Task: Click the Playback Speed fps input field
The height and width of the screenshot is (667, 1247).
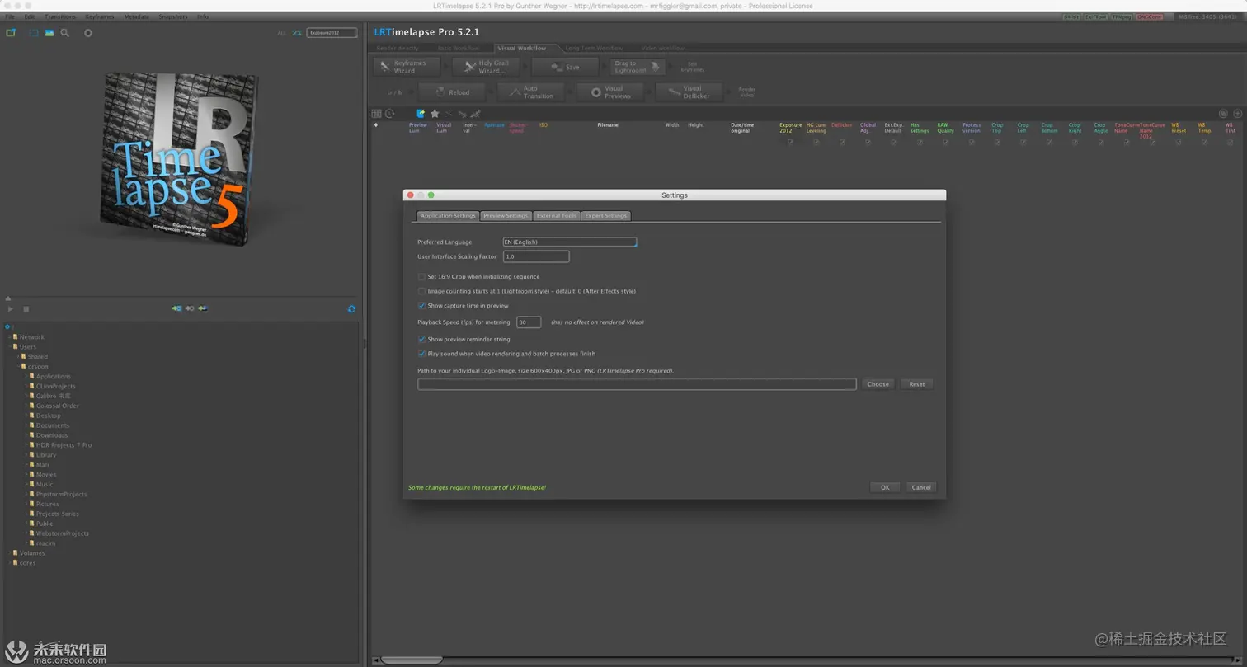Action: point(529,322)
